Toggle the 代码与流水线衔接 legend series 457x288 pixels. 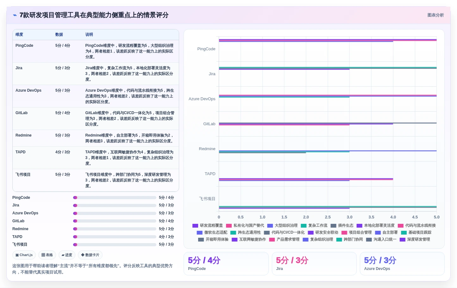(417, 226)
